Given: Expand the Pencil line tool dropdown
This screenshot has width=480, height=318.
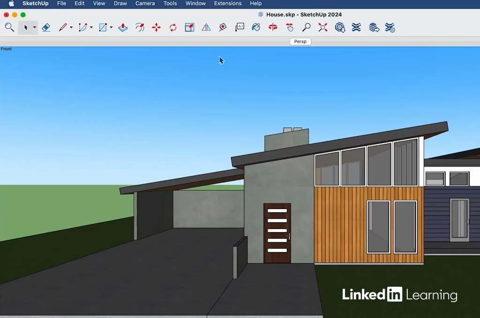Looking at the screenshot, I should tap(71, 28).
